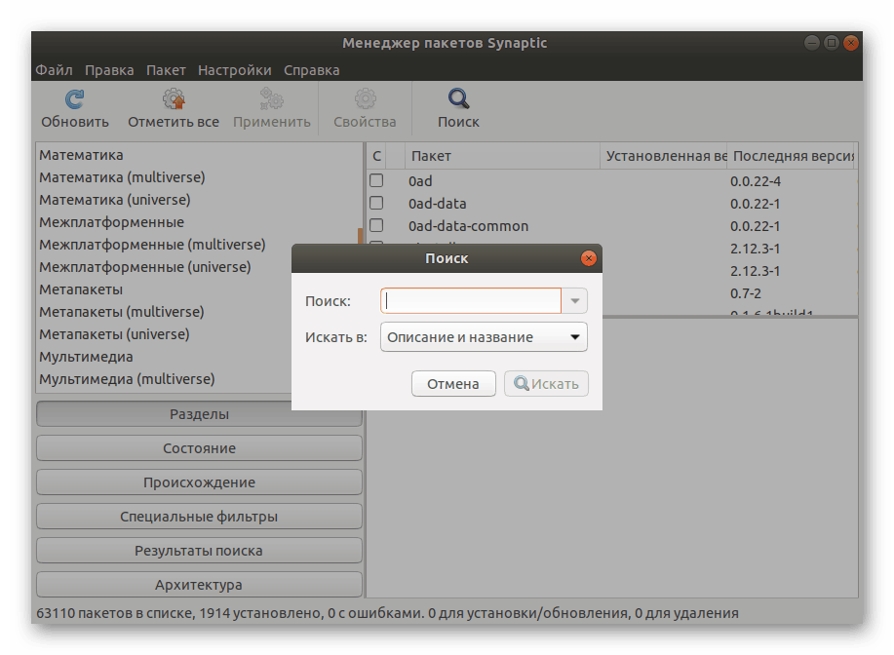Image resolution: width=894 pixels, height=655 pixels.
Task: Sort by Установленная версия column header
Action: click(x=664, y=156)
